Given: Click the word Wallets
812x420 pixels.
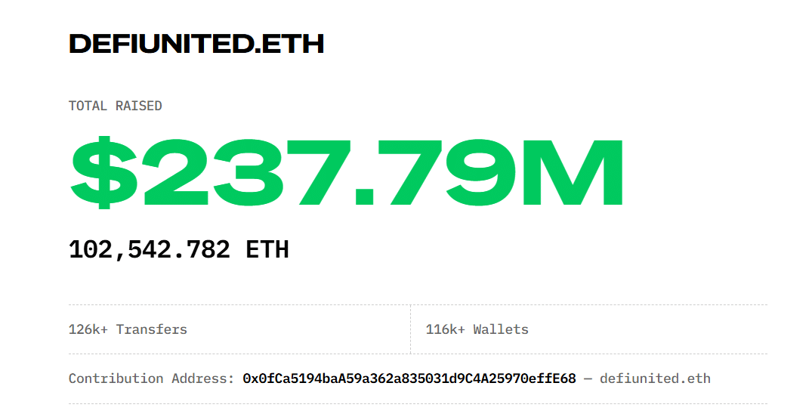Looking at the screenshot, I should pos(501,329).
